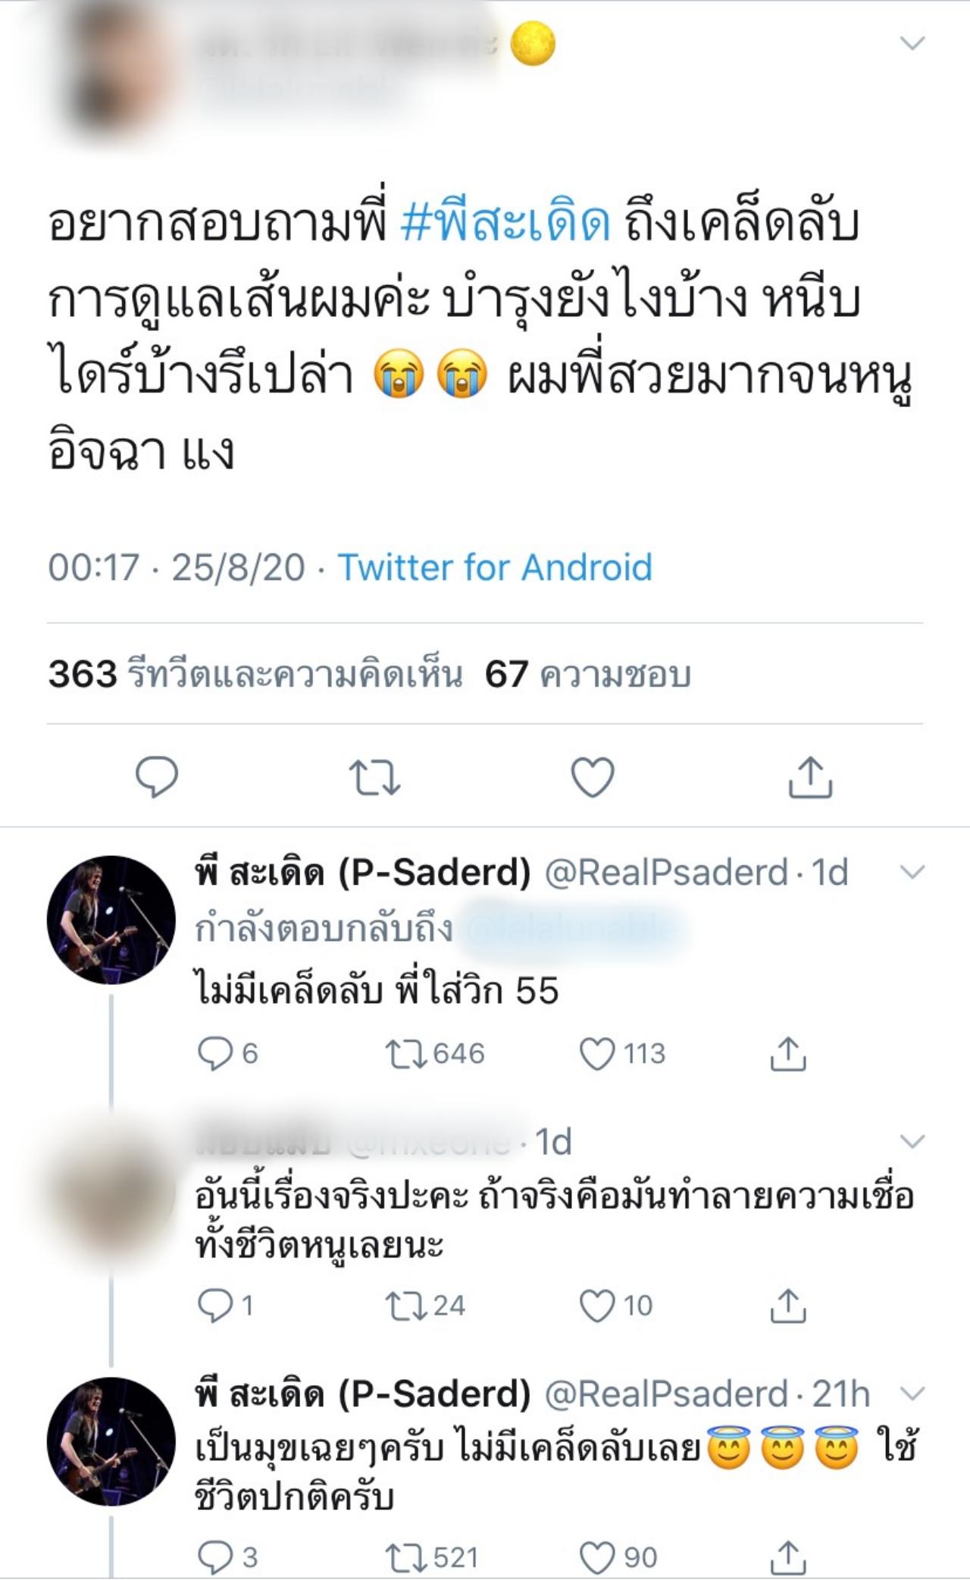View the 363 retweets and comments list
The image size is (970, 1580).
(x=255, y=674)
